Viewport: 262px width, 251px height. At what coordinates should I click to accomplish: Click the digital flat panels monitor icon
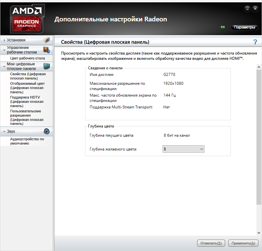[x=47, y=66]
